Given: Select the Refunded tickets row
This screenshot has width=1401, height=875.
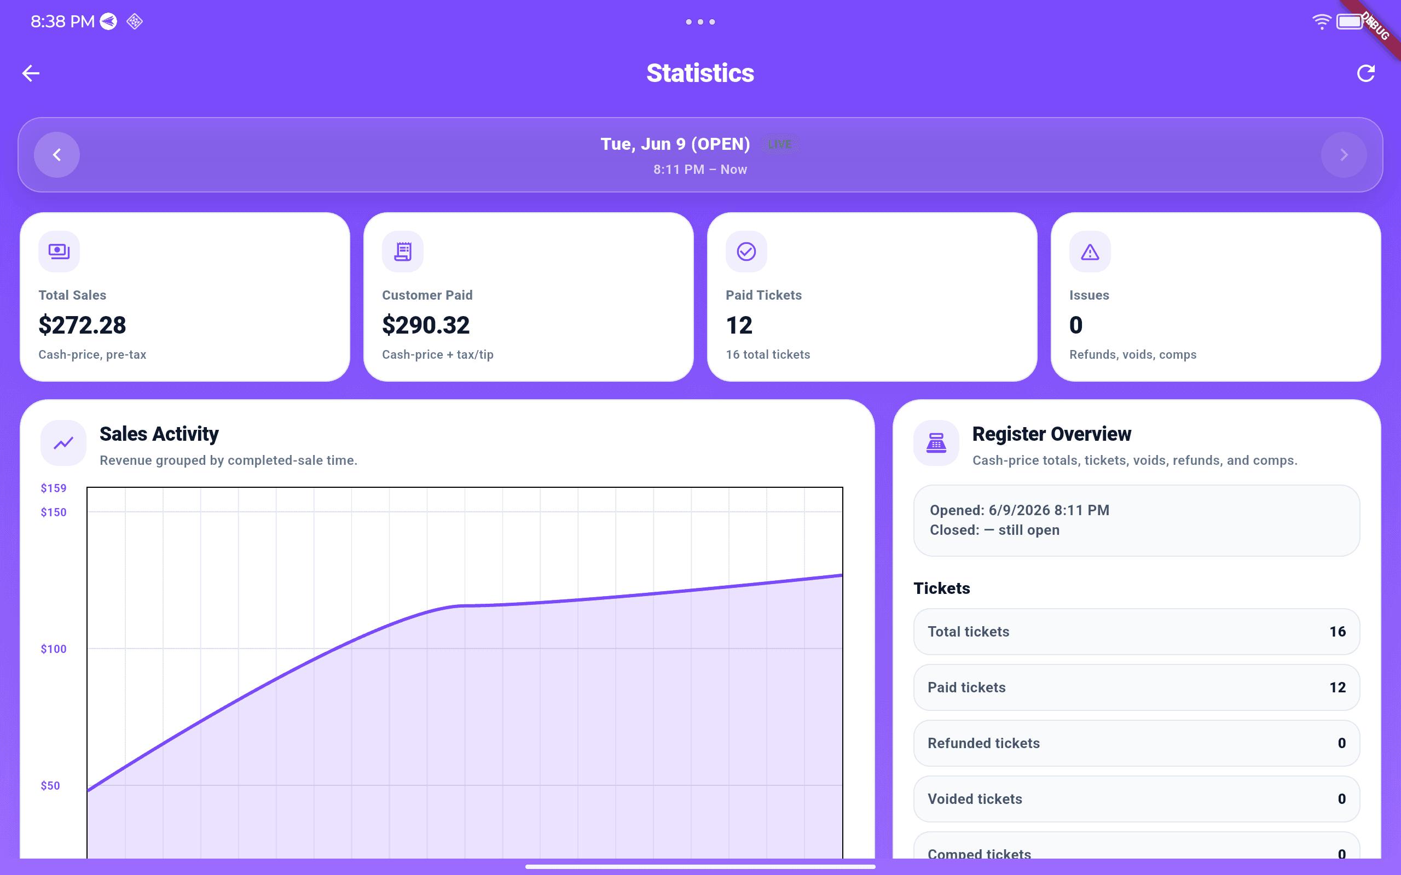Looking at the screenshot, I should (1136, 743).
